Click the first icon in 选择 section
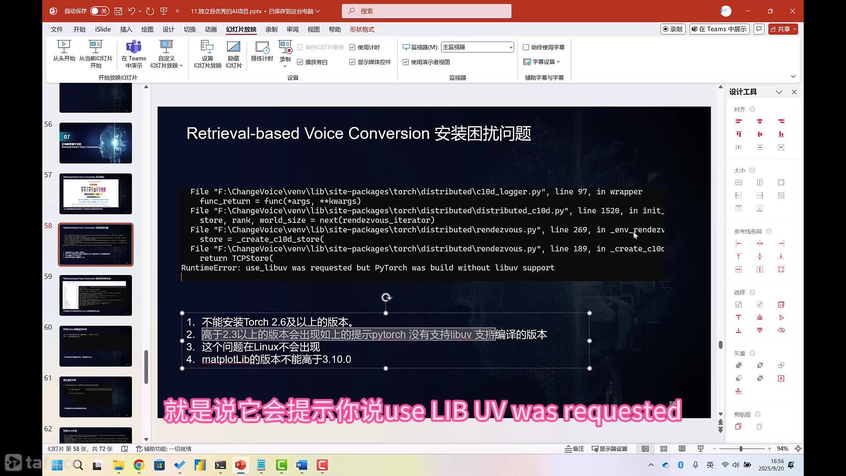 click(x=739, y=305)
